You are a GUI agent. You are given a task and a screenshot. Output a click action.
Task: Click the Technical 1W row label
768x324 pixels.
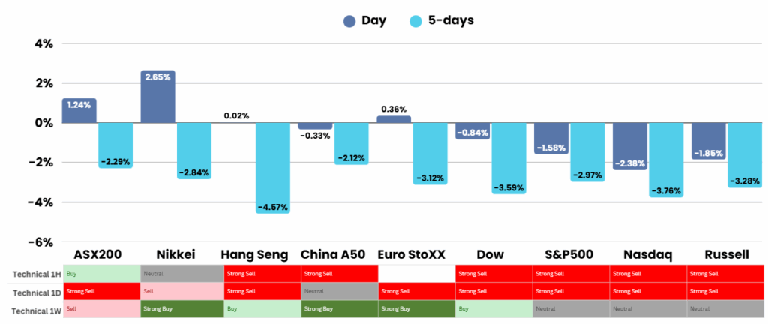32,307
